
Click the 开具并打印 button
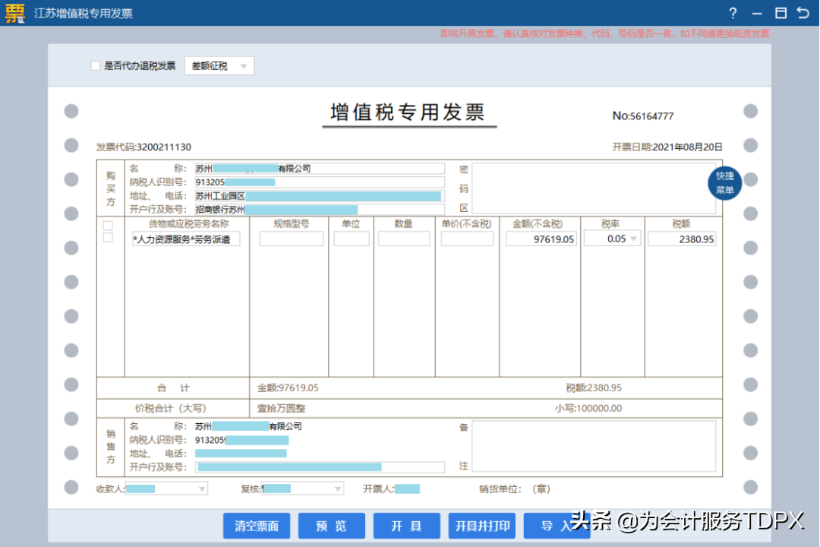482,526
